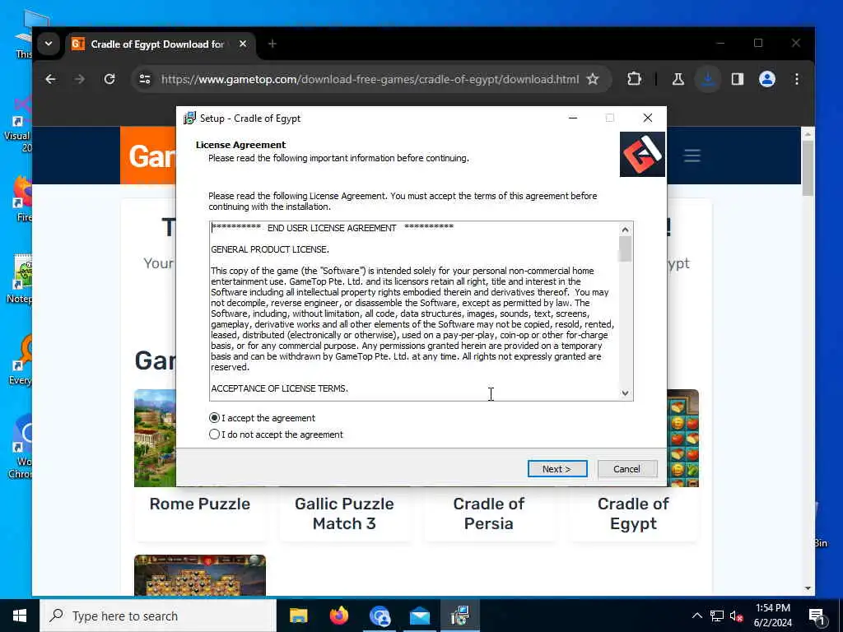Show hidden system tray icons
Image resolution: width=843 pixels, height=632 pixels.
click(696, 616)
